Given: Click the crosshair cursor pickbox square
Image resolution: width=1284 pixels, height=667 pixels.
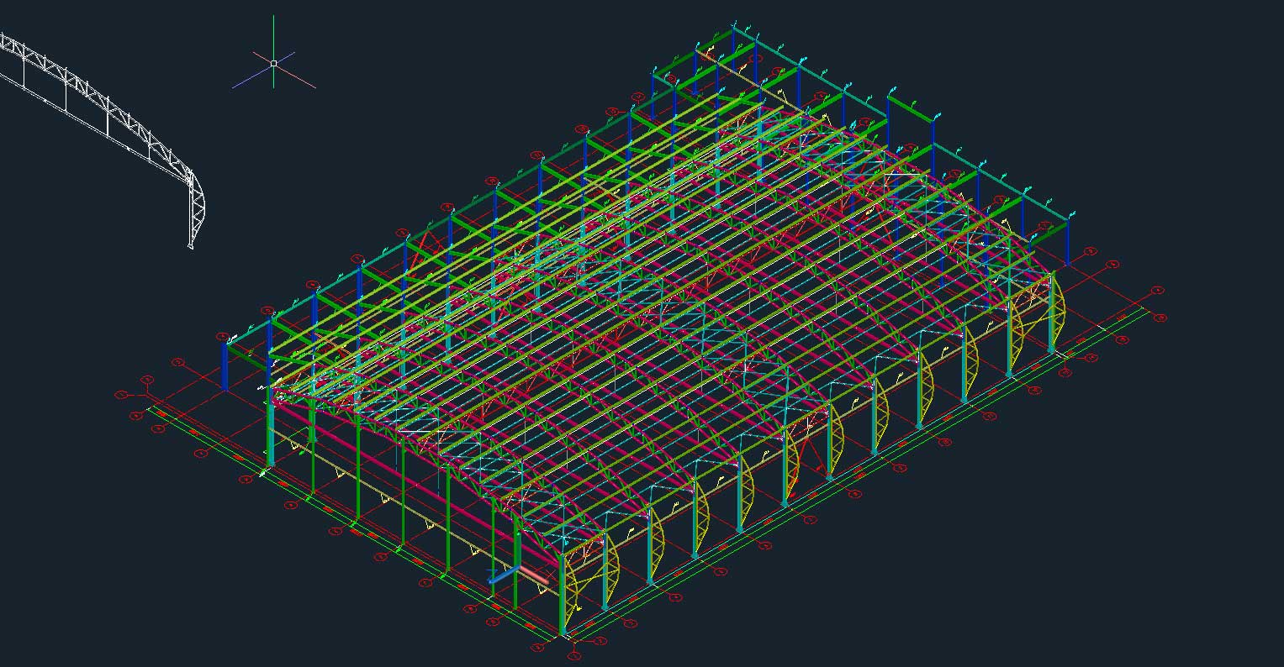Looking at the screenshot, I should click(x=273, y=62).
